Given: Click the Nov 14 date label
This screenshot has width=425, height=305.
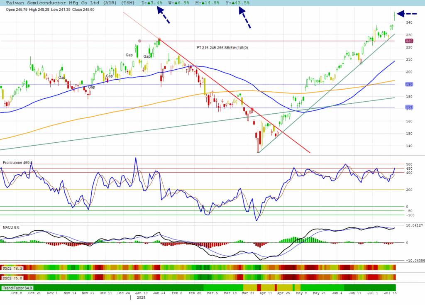Looking at the screenshot, I should 70,293.
